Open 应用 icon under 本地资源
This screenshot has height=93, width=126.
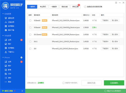pyautogui.click(x=6, y=40)
